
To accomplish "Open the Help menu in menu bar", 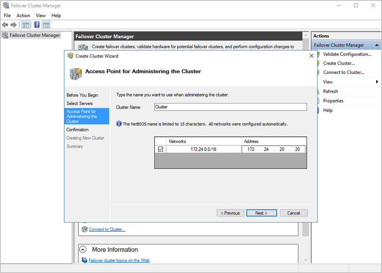I will (56, 15).
